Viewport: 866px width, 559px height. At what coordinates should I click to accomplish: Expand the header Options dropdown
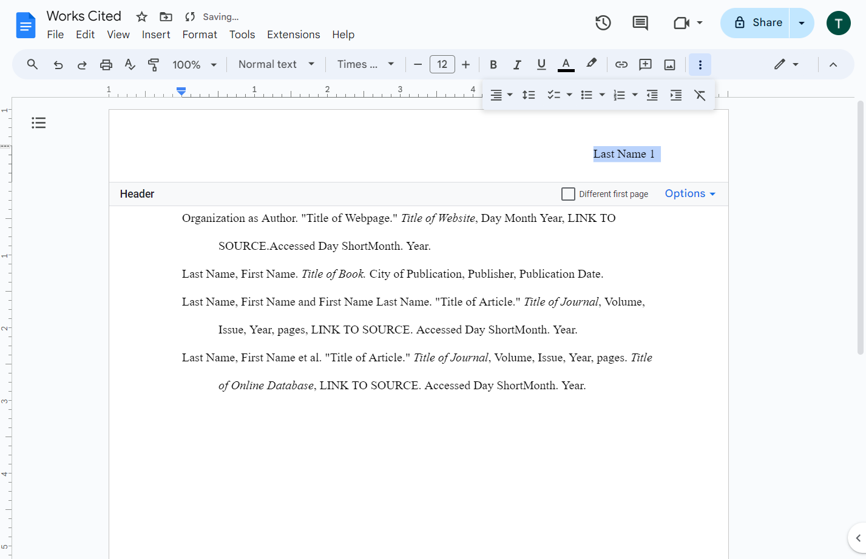(x=690, y=193)
